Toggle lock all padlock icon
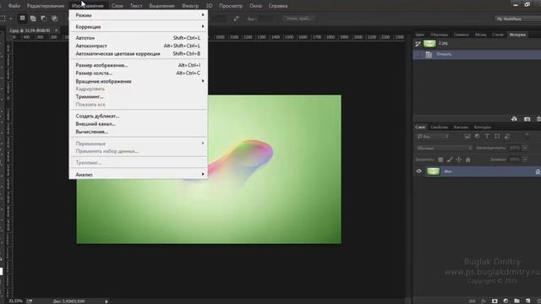Screen dimensions: 541x304 click(x=467, y=160)
